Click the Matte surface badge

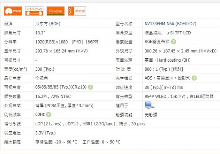point(77,11)
